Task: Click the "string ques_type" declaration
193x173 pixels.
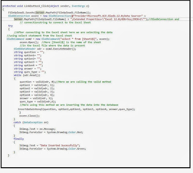Action: 30,72
